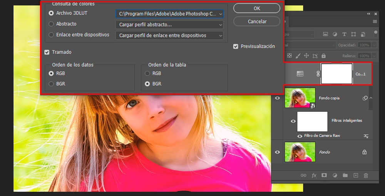Select BGR under Orden de los datos
Viewport: 385px width, 196px height.
pyautogui.click(x=51, y=84)
